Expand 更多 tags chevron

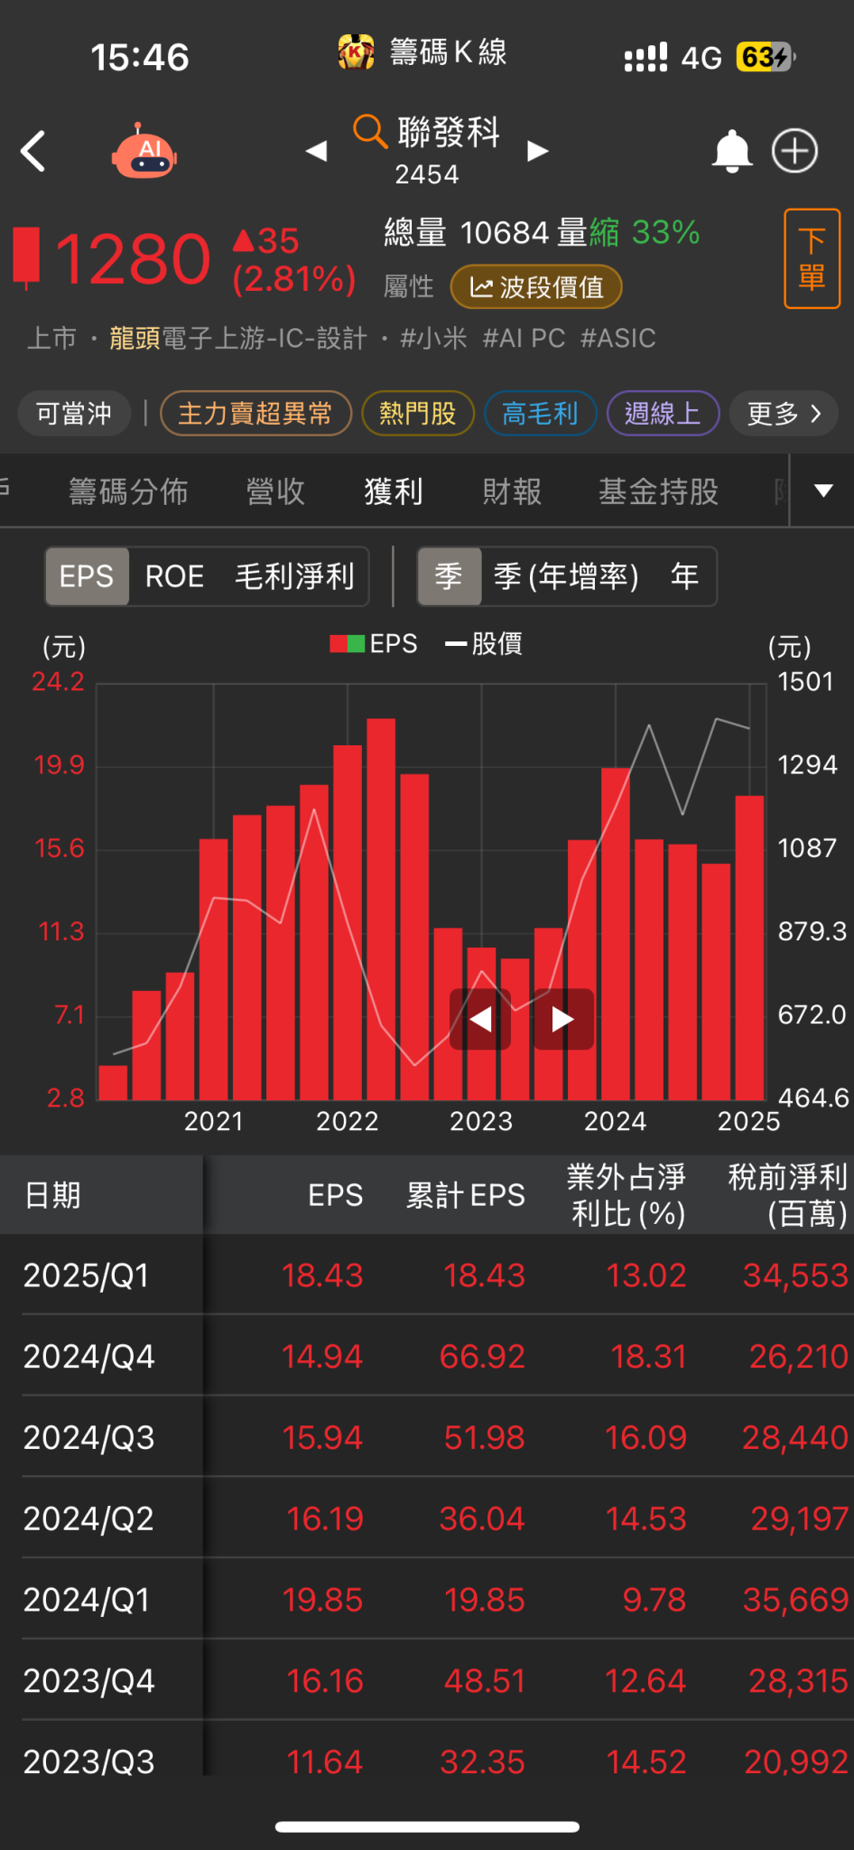tap(784, 414)
